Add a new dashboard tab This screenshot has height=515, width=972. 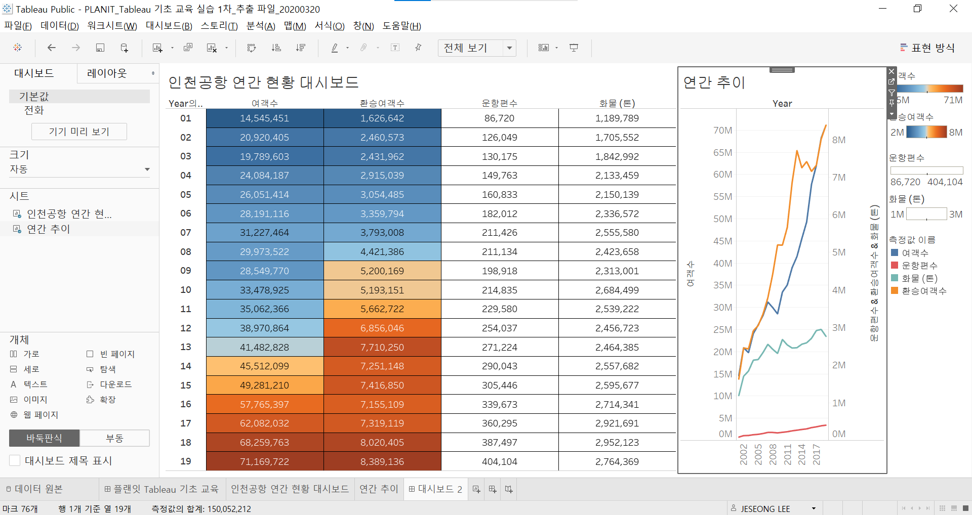(493, 489)
